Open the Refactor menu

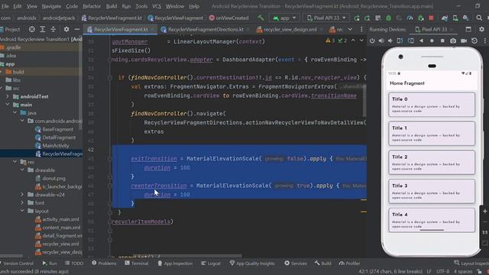pos(92,6)
